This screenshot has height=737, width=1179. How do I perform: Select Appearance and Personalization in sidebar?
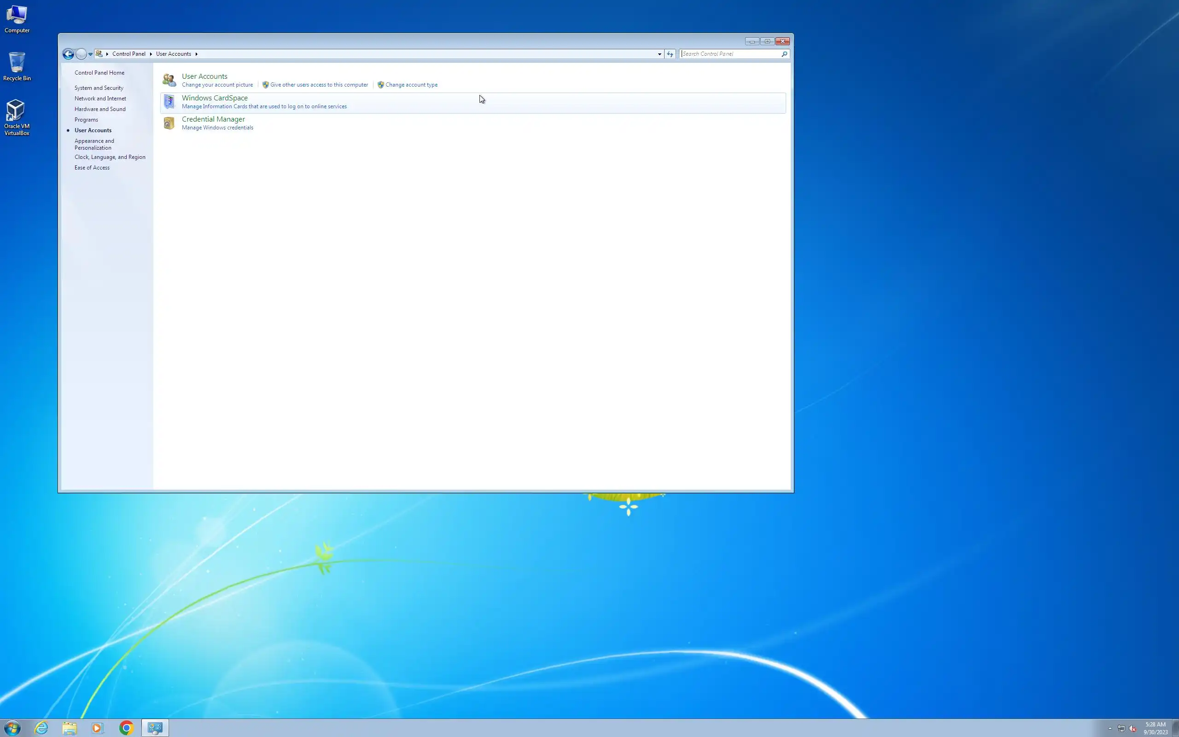94,144
